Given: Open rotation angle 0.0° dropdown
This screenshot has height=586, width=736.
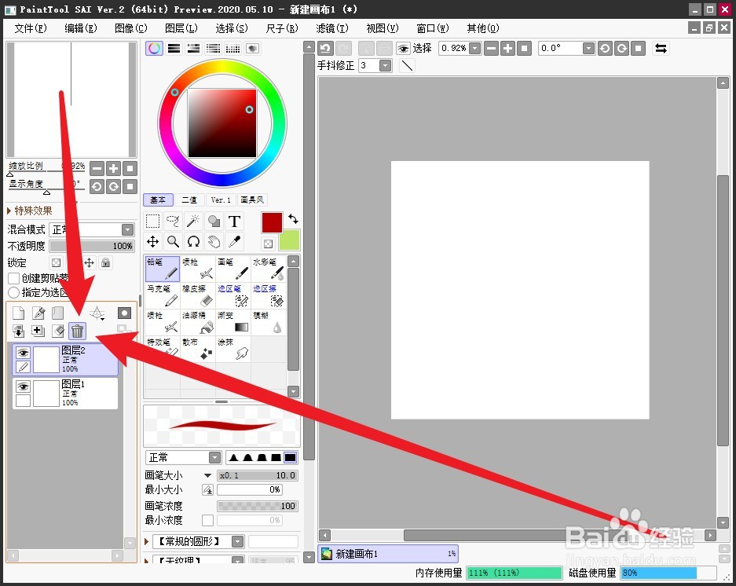Looking at the screenshot, I should click(x=588, y=49).
